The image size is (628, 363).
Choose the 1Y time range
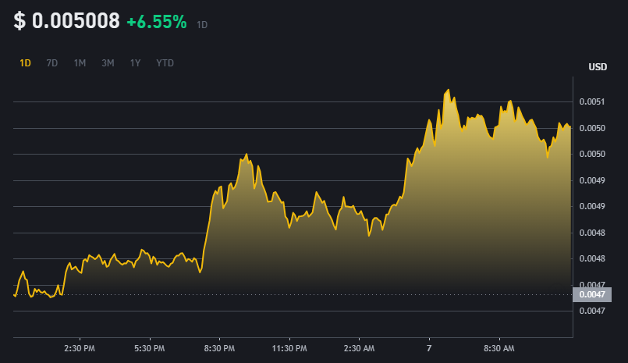(x=135, y=63)
